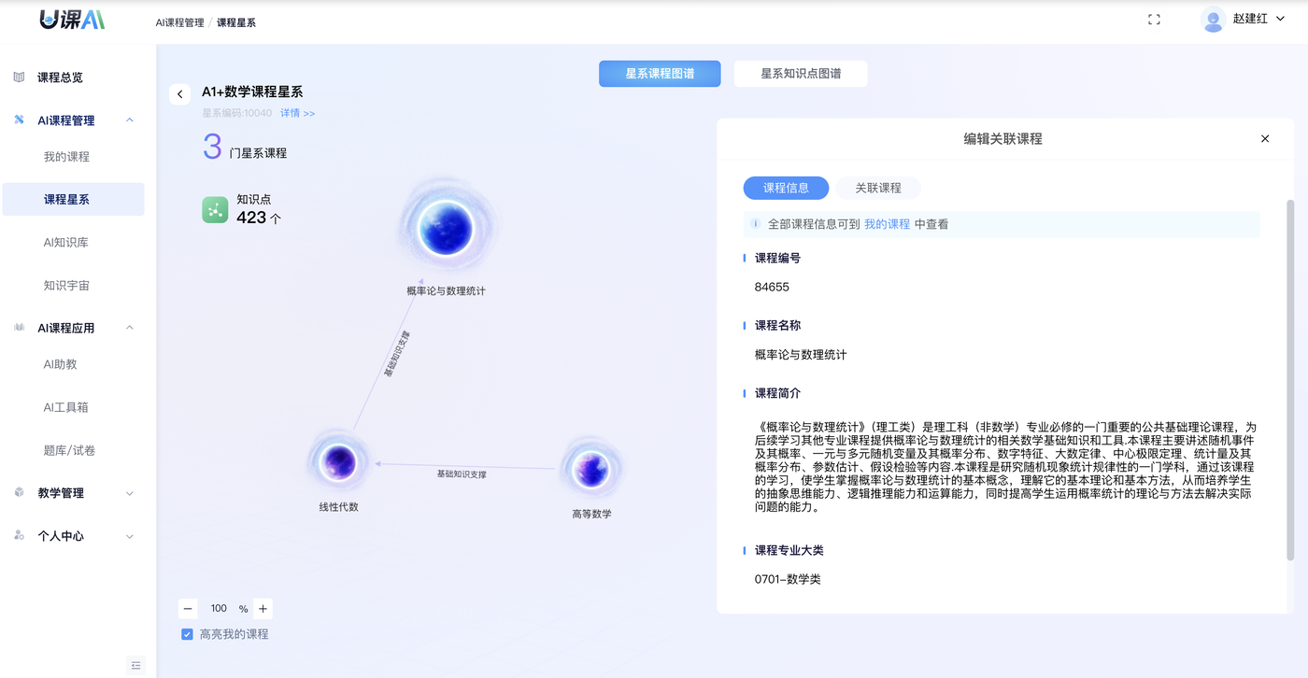Click the zoom out minus button

tap(188, 609)
